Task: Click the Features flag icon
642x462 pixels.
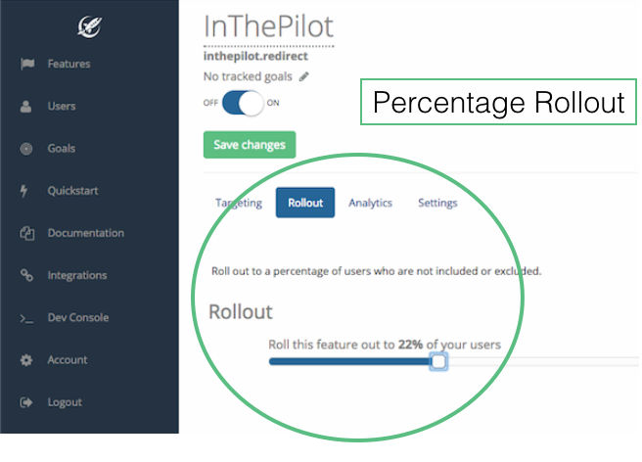Action: (x=26, y=65)
